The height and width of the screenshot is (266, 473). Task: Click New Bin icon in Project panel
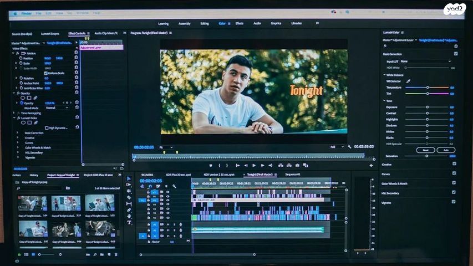pos(102,254)
